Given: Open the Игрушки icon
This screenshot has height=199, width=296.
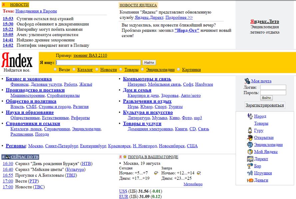Looking at the screenshot, I should pyautogui.click(x=250, y=173).
